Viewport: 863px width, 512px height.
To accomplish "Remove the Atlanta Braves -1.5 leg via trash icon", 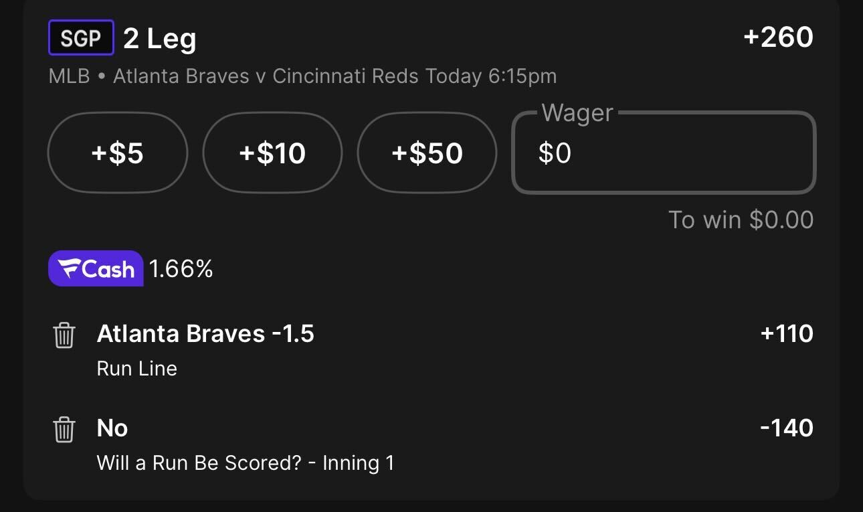I will [x=64, y=335].
